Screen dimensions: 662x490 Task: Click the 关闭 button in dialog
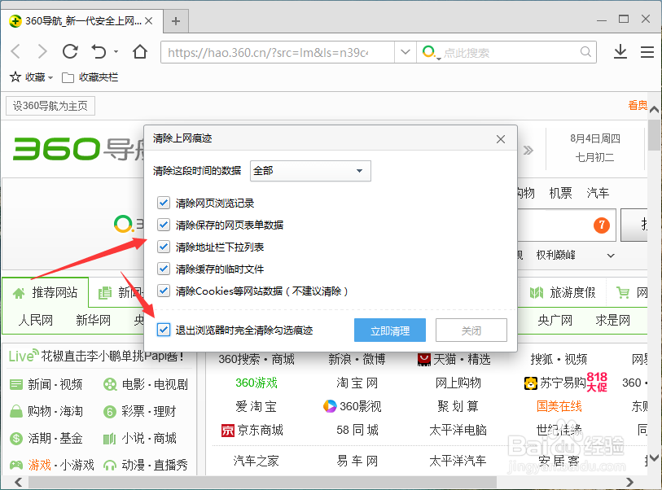tap(471, 330)
